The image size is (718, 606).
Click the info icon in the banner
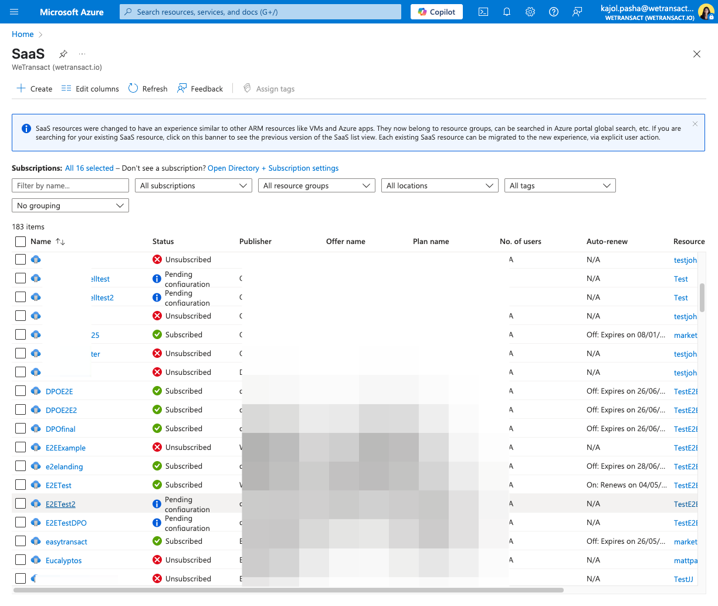[x=26, y=128]
